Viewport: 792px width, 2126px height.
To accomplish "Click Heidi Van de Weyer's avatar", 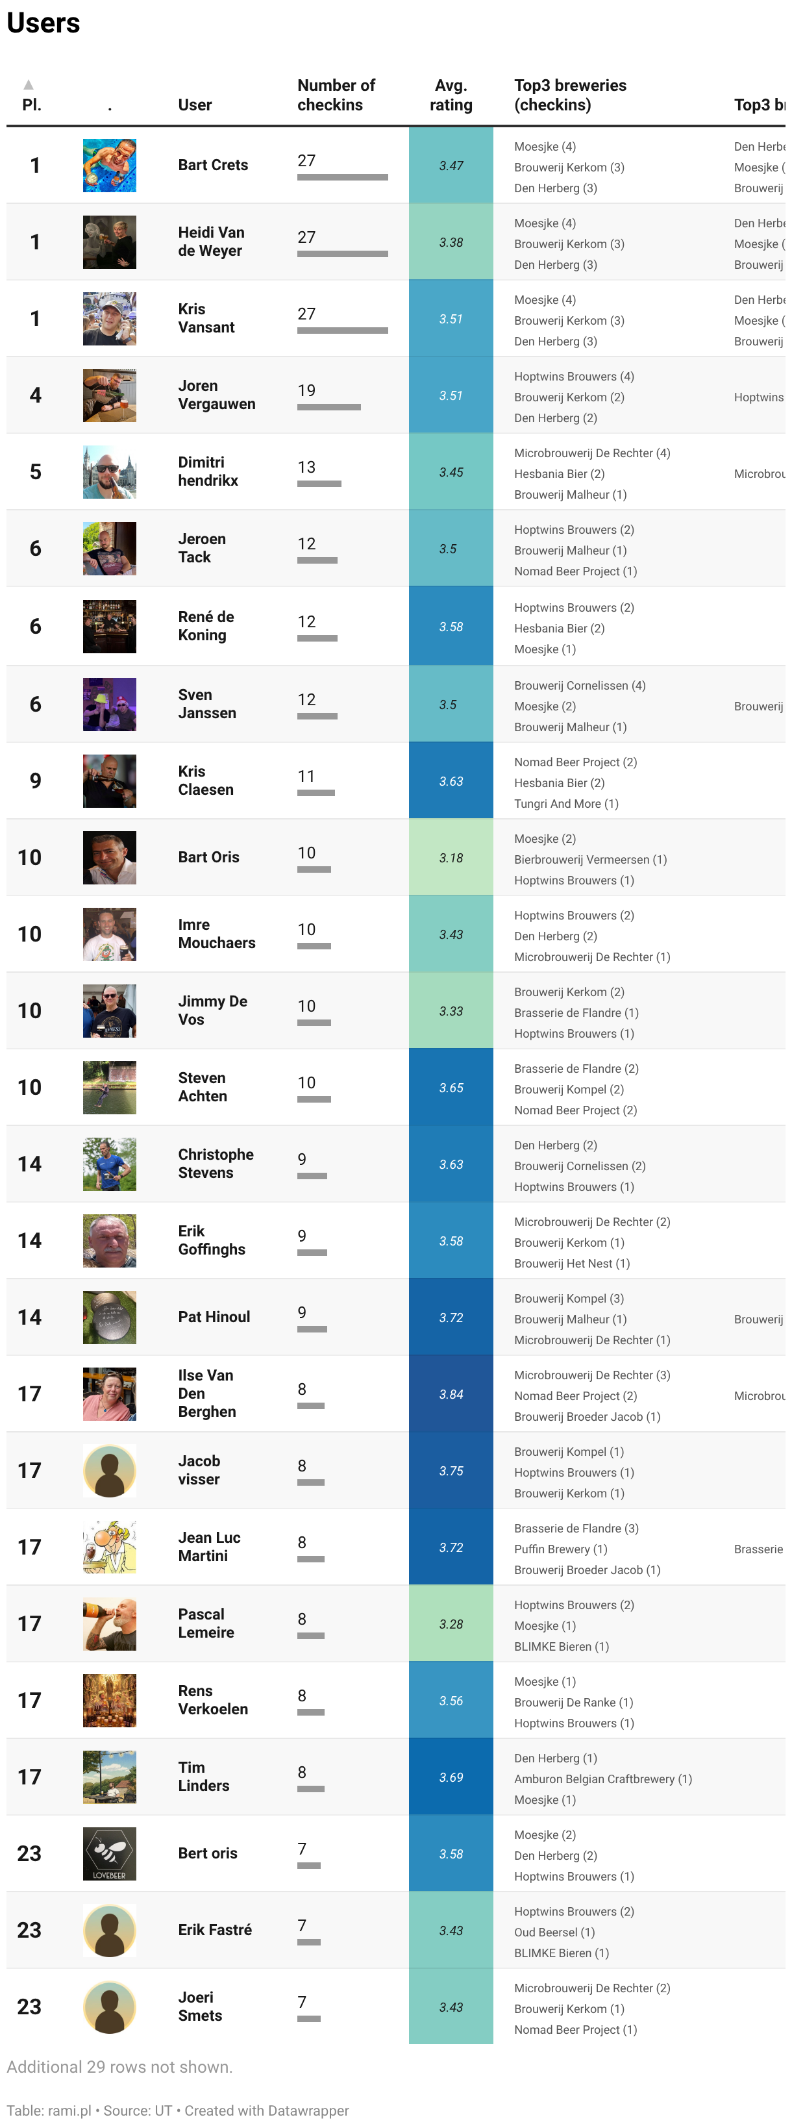I will pyautogui.click(x=110, y=242).
